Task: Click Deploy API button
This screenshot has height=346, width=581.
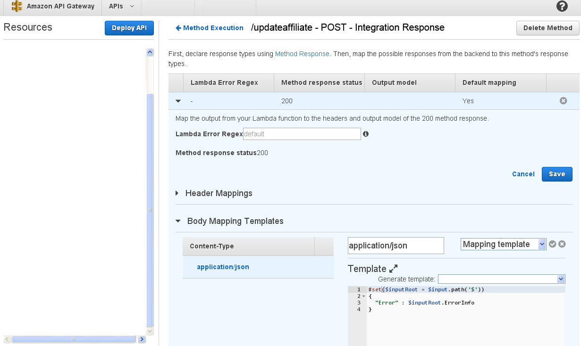Action: [x=129, y=28]
